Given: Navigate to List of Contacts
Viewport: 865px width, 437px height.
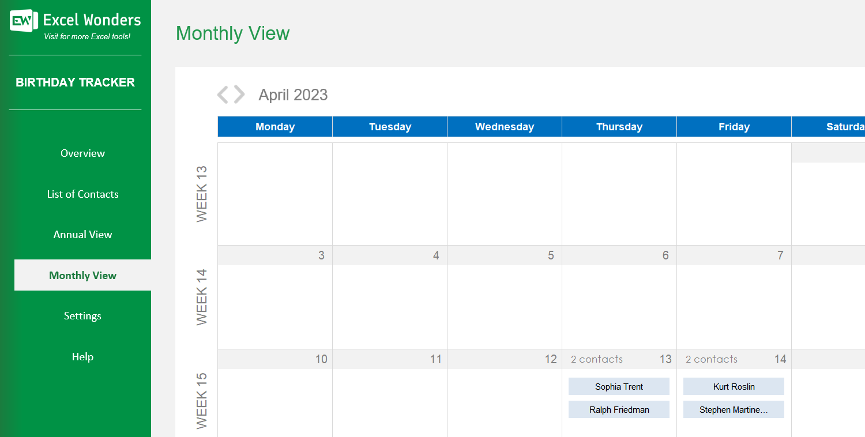Looking at the screenshot, I should [x=82, y=194].
